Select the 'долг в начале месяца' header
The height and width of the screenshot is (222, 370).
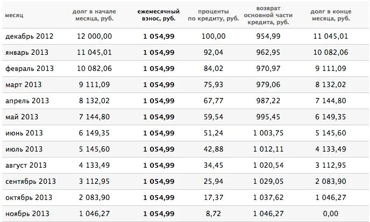pos(94,15)
